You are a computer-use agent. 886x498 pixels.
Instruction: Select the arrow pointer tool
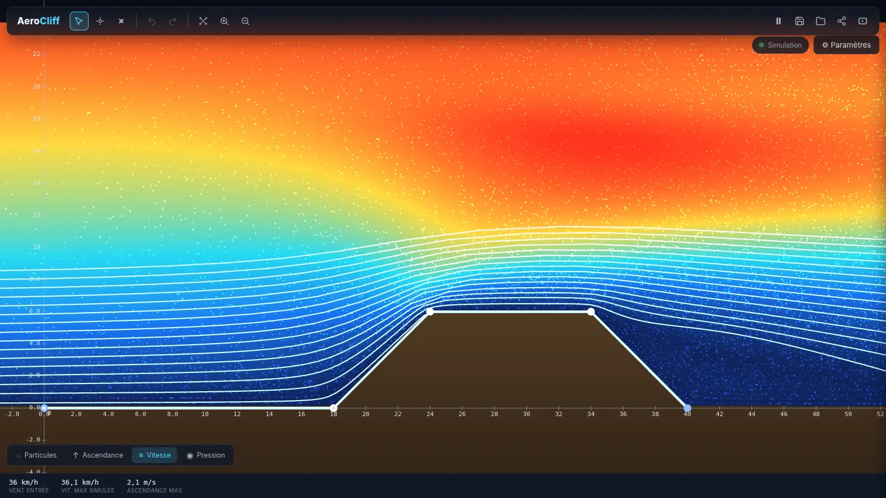coord(79,21)
